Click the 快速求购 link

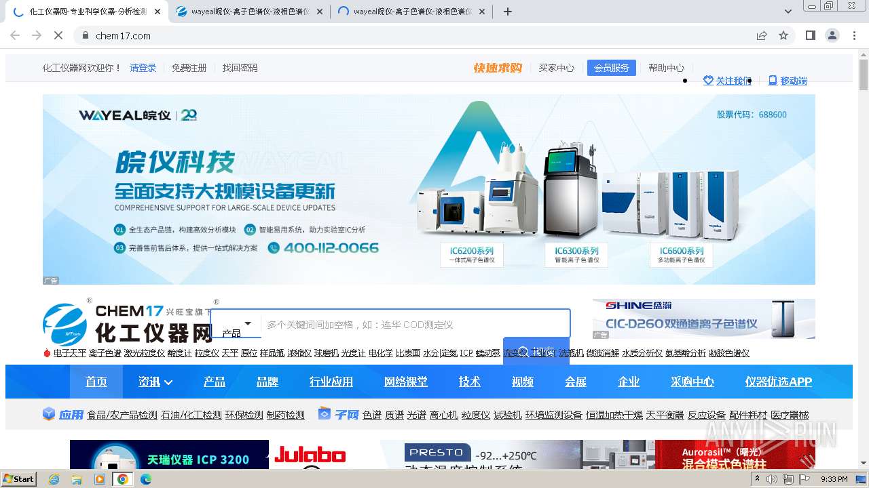(x=498, y=68)
